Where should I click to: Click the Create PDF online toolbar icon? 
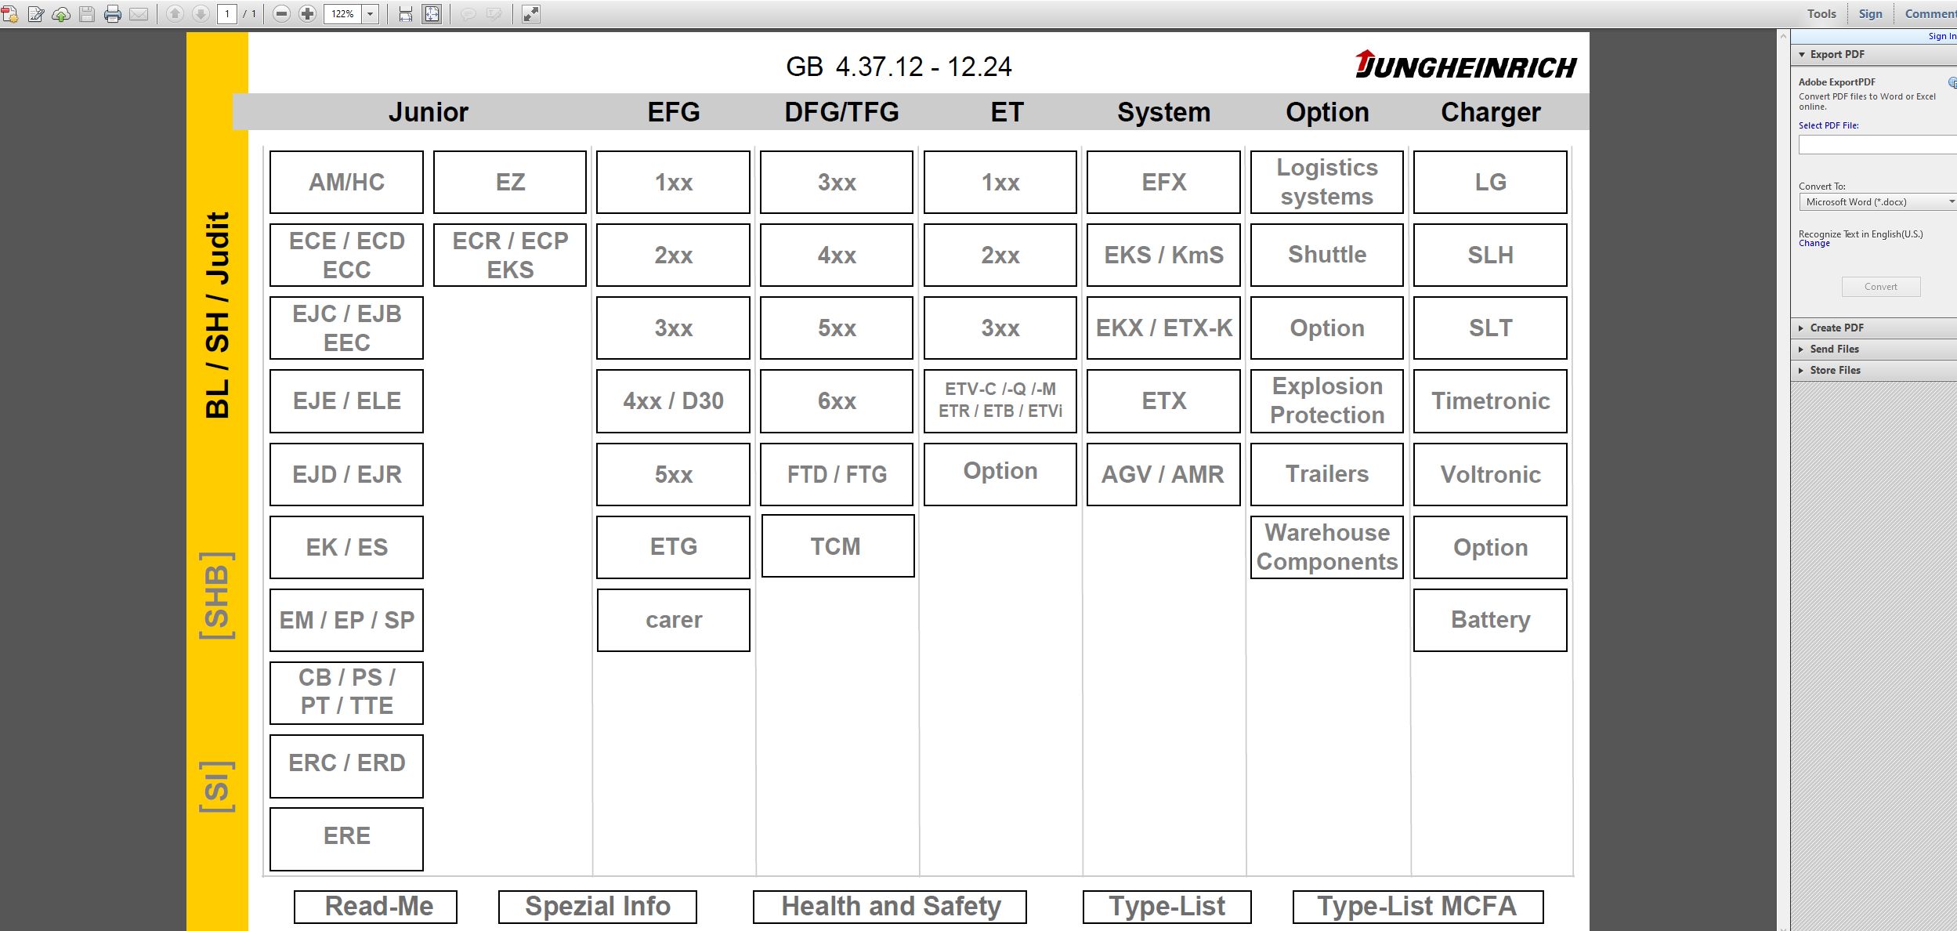(10, 13)
